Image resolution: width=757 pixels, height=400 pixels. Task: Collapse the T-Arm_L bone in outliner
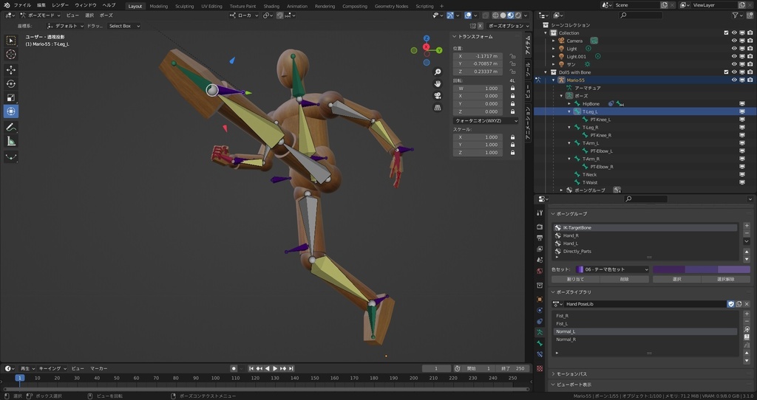[569, 143]
